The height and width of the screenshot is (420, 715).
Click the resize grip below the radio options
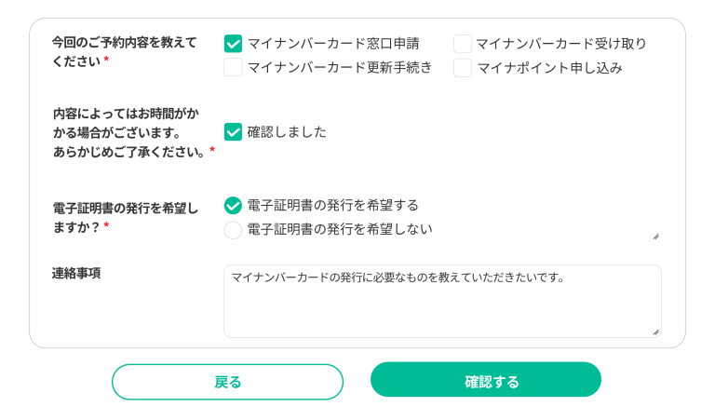click(x=655, y=237)
